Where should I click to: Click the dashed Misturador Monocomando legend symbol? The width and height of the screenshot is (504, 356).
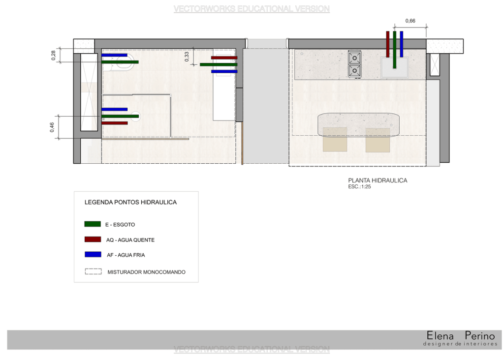point(93,271)
